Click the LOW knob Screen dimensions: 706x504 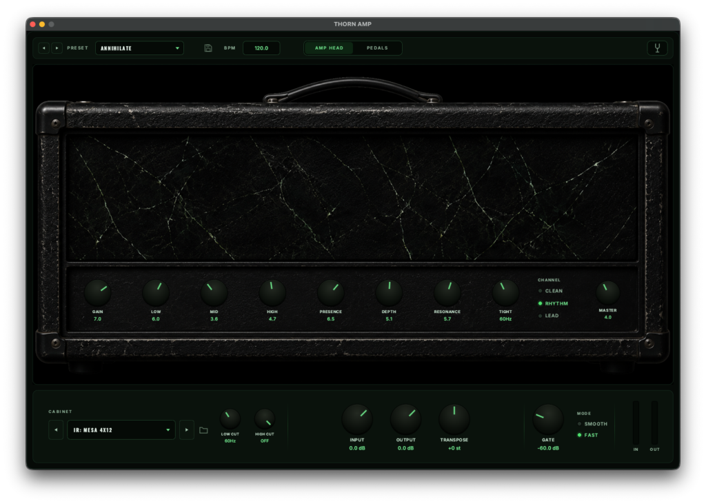point(156,293)
